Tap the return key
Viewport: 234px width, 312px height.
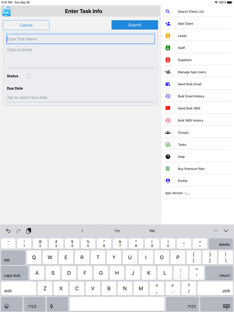coord(219,273)
